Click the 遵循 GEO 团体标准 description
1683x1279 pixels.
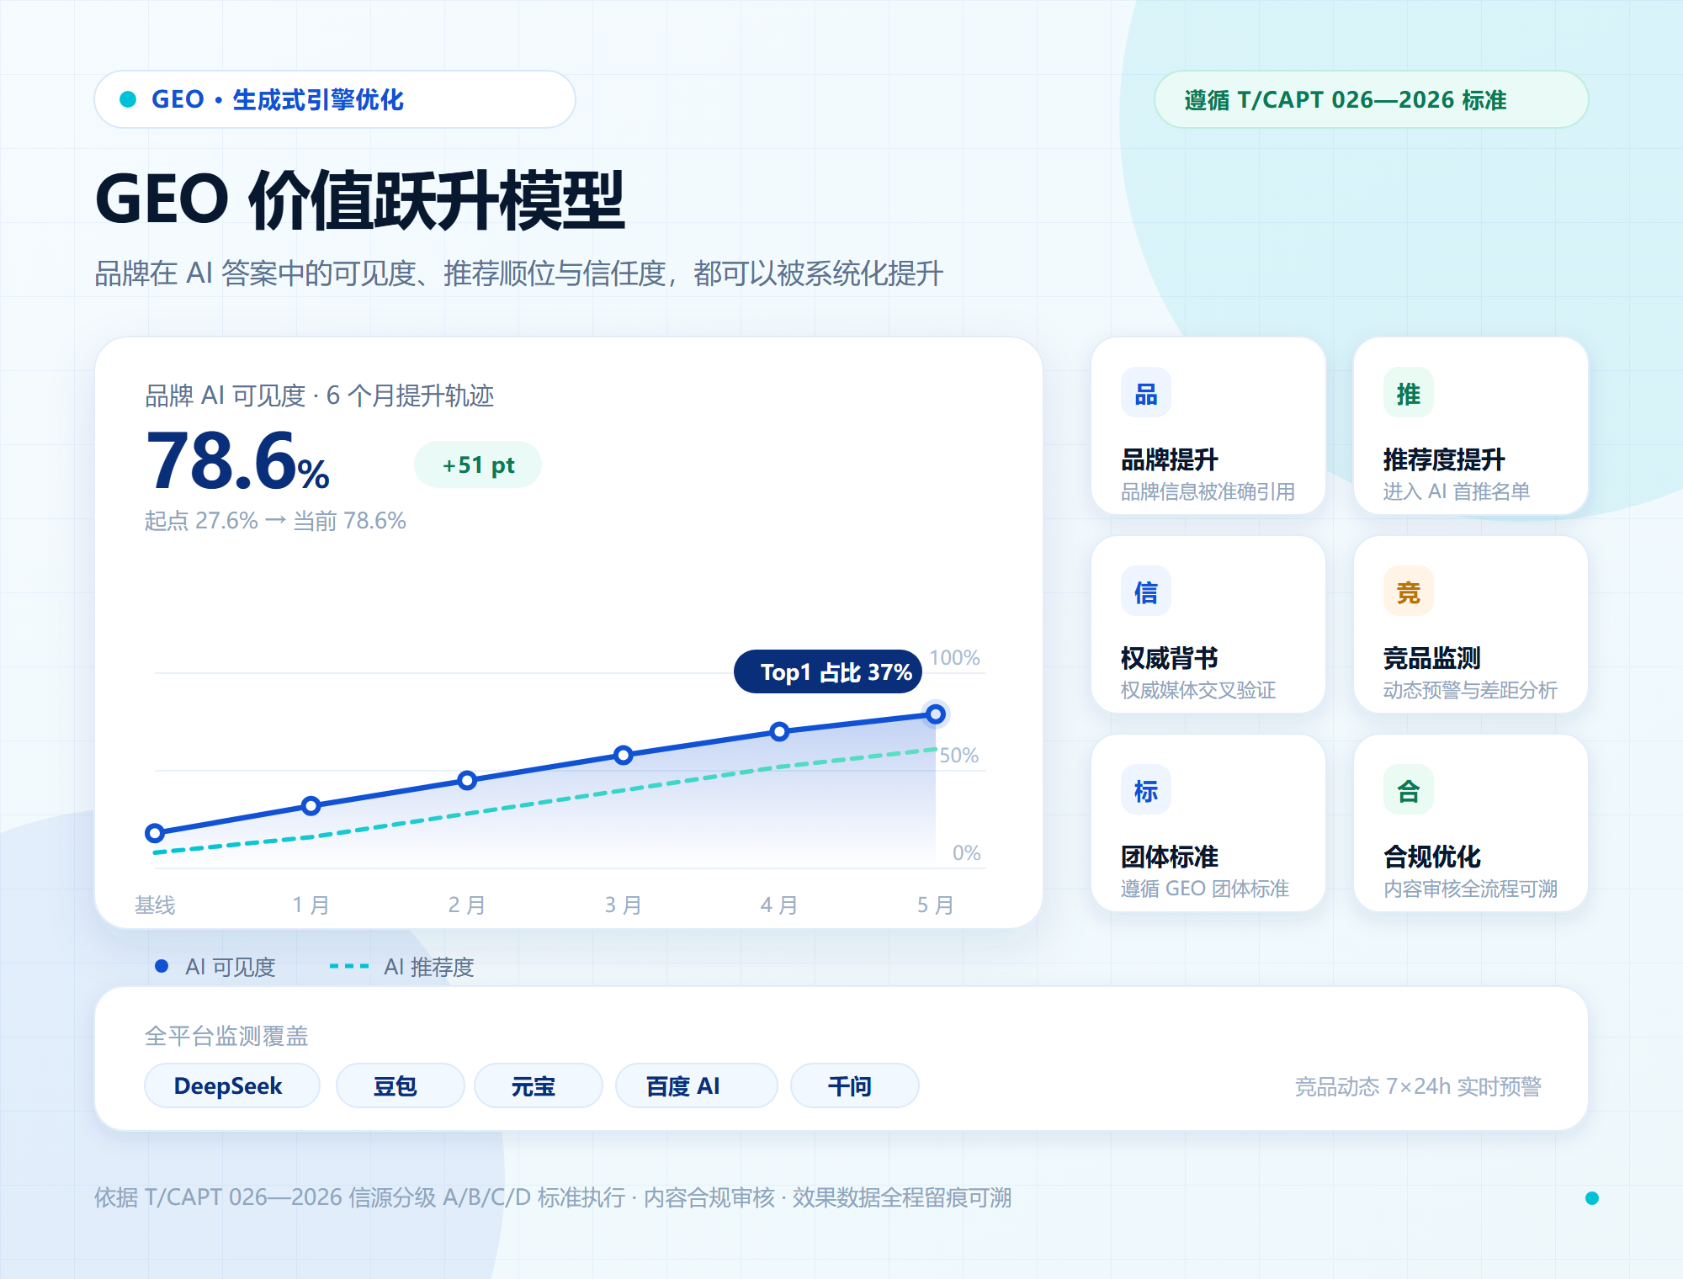click(1205, 889)
